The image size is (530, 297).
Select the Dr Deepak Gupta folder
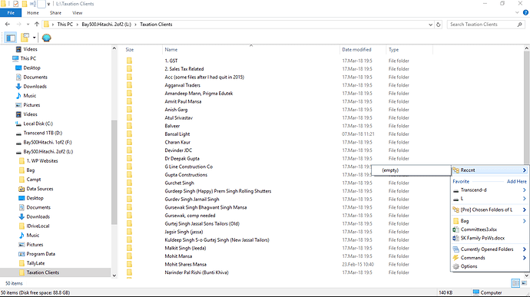coord(182,158)
